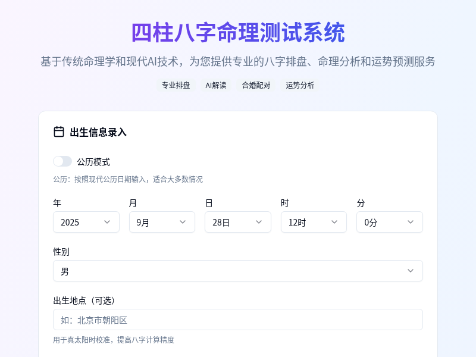
Task: Click the chevron arrow on the hour selector
Action: [x=336, y=222]
